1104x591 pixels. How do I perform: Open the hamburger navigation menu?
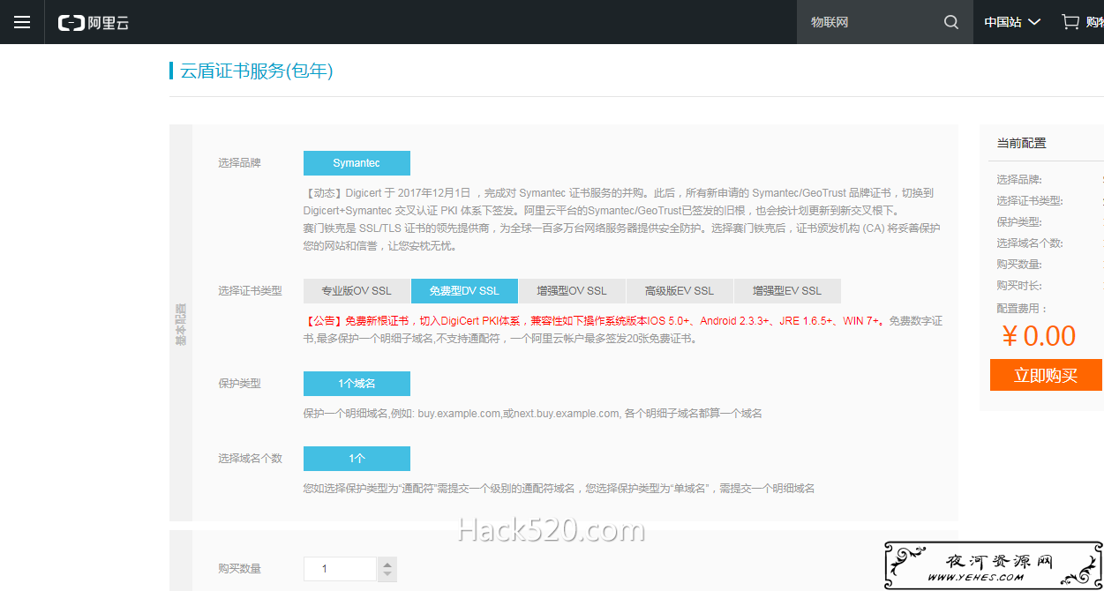22,22
